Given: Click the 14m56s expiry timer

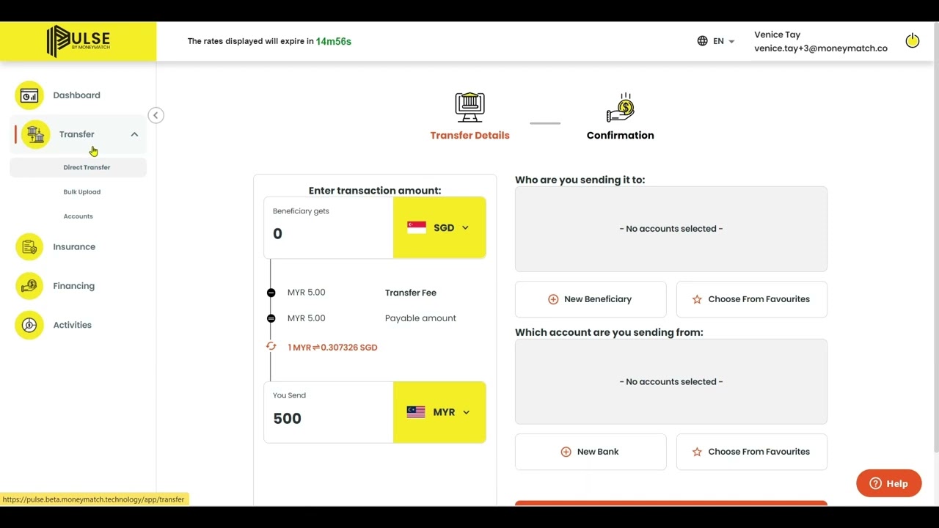Looking at the screenshot, I should click(334, 42).
